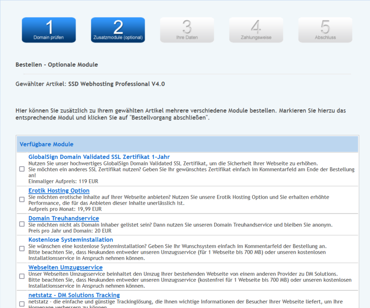Open step 3 Ihre Daten
This screenshot has height=308, width=370.
187,30
